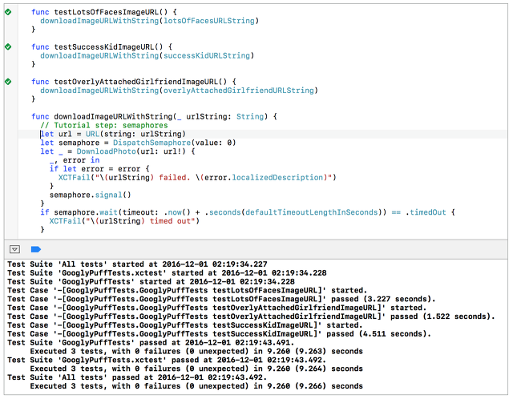The height and width of the screenshot is (399, 513).
Task: Click successKidURLString argument
Action: click(x=207, y=55)
